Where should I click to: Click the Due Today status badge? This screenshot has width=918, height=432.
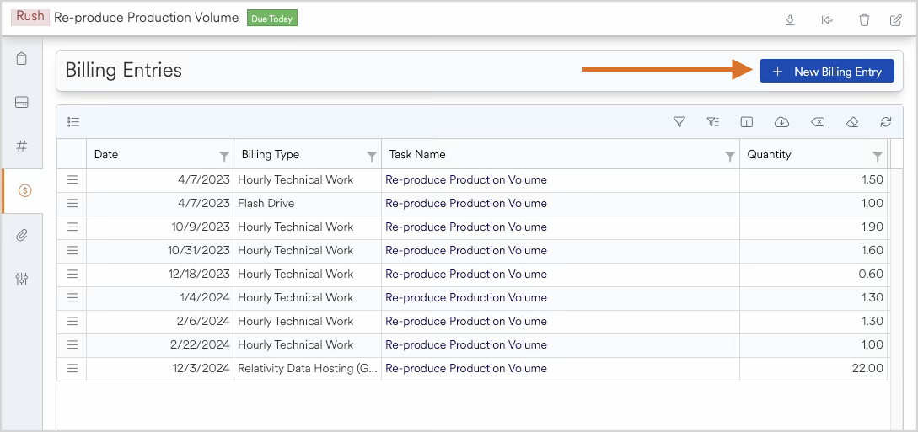coord(272,19)
